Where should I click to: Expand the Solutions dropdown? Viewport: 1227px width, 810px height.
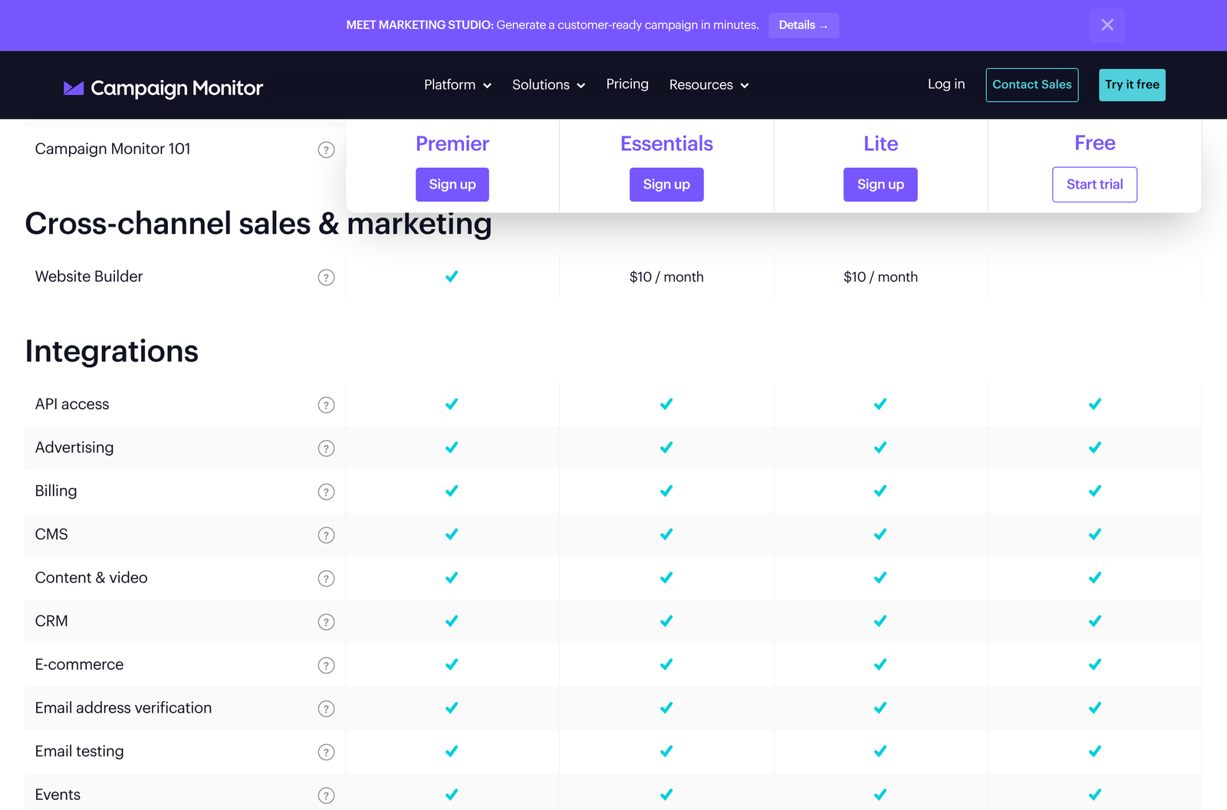(x=548, y=85)
